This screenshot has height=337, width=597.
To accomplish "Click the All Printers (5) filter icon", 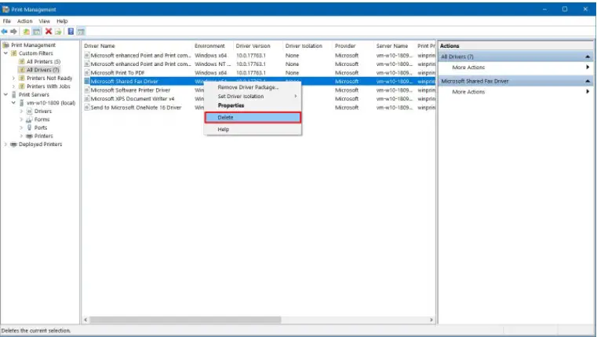I will coord(22,61).
